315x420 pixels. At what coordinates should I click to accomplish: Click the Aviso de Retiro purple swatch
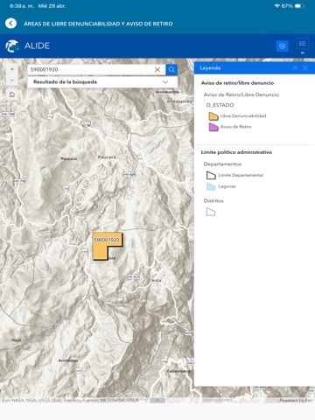[x=213, y=127]
